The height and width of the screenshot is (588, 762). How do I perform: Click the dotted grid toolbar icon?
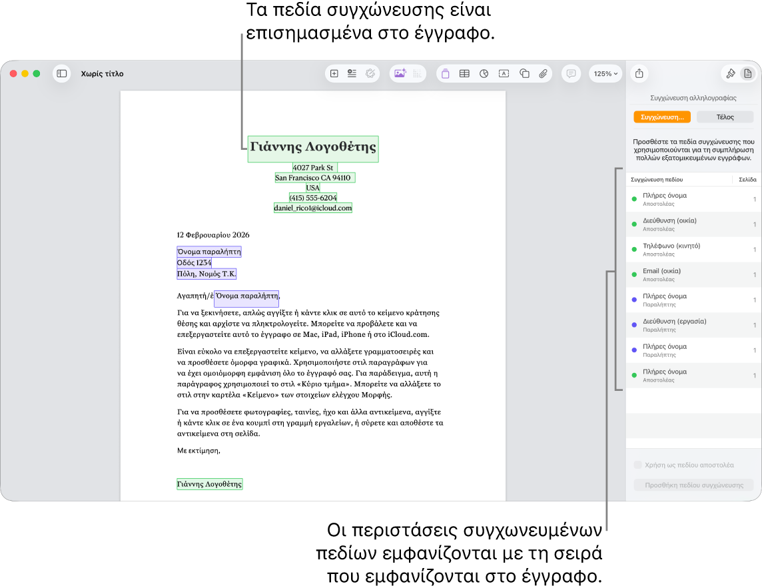(x=418, y=73)
